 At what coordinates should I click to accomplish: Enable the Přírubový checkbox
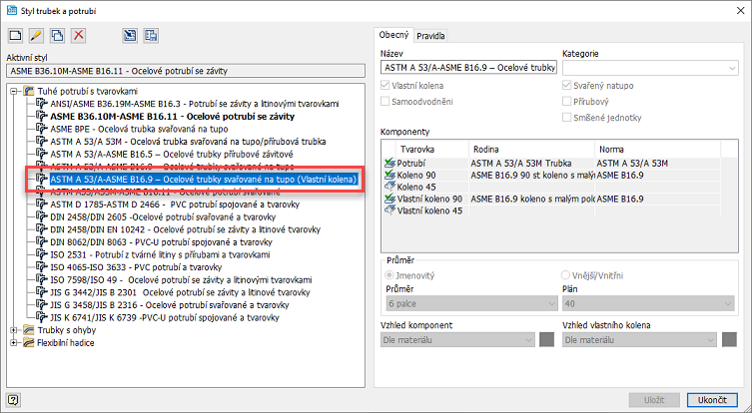point(567,102)
